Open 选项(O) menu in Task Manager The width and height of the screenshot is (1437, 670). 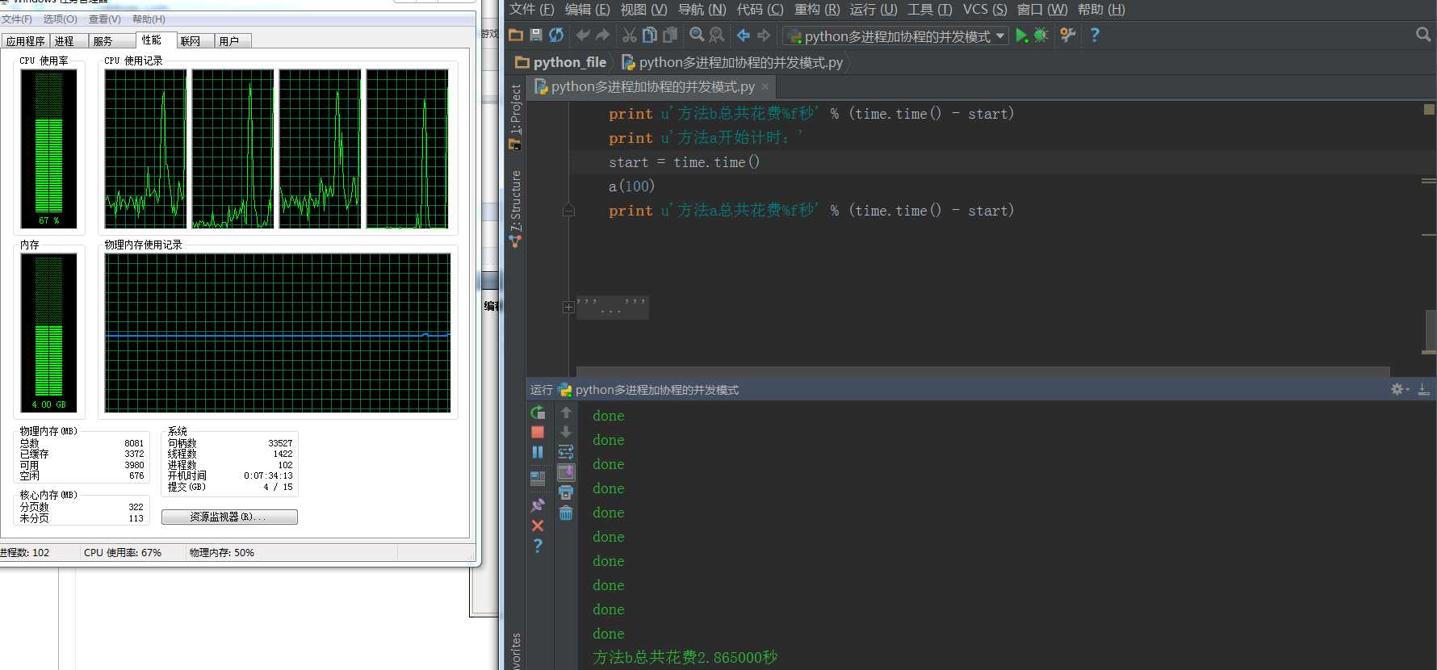point(61,19)
